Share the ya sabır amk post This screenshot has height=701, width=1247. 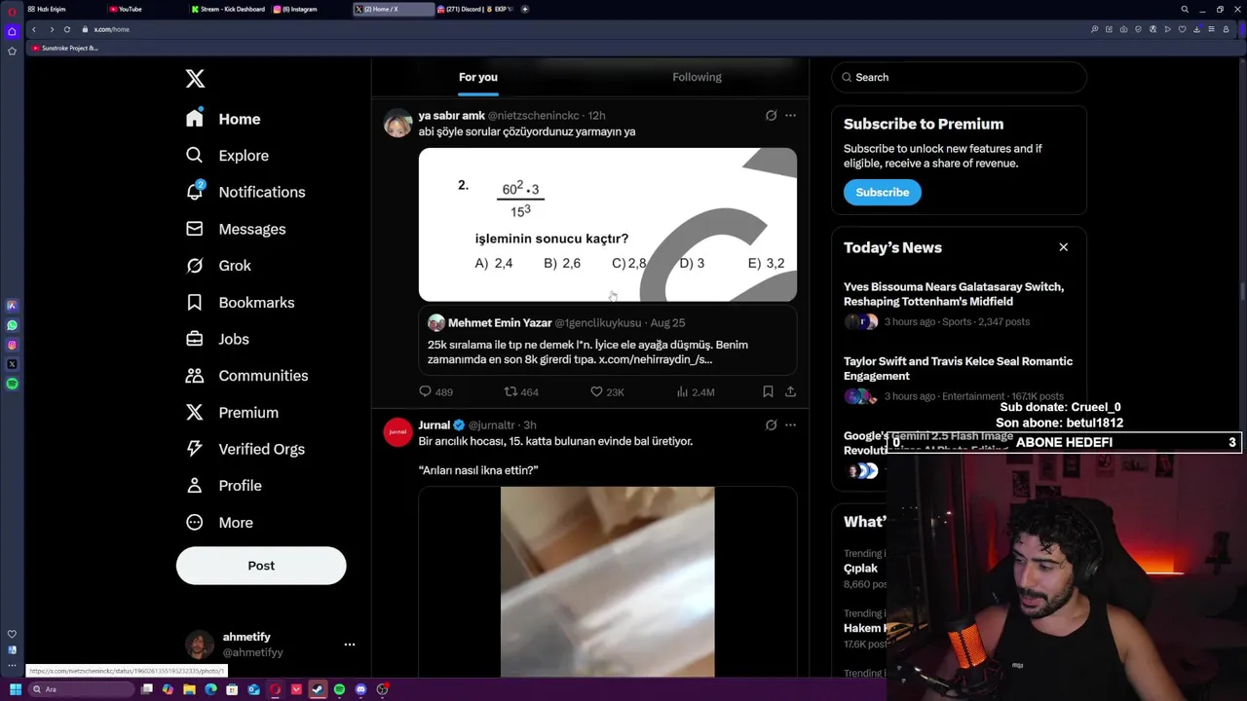[x=790, y=391]
